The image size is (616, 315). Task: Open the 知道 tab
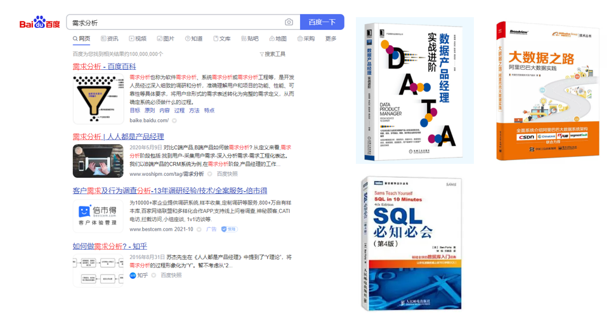pos(193,39)
